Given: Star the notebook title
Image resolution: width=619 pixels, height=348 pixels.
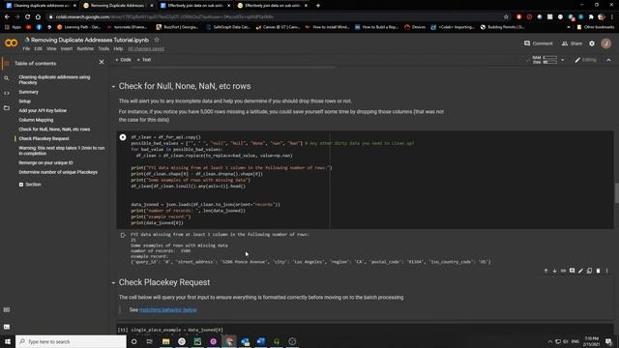Looking at the screenshot, I should point(157,40).
